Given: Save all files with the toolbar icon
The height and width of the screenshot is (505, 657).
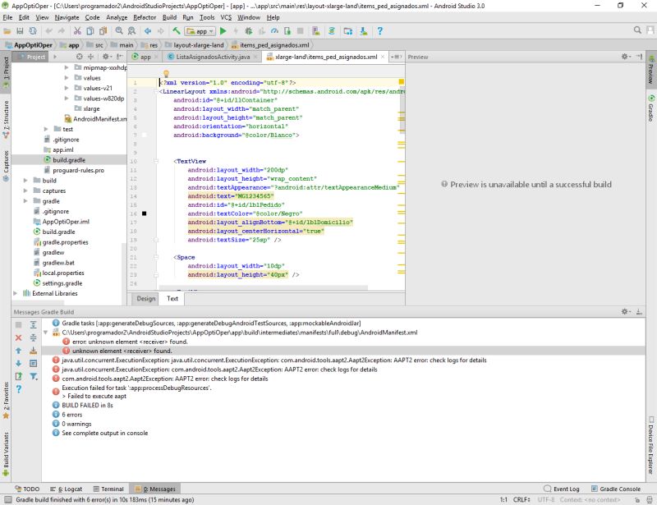Looking at the screenshot, I should [x=19, y=31].
